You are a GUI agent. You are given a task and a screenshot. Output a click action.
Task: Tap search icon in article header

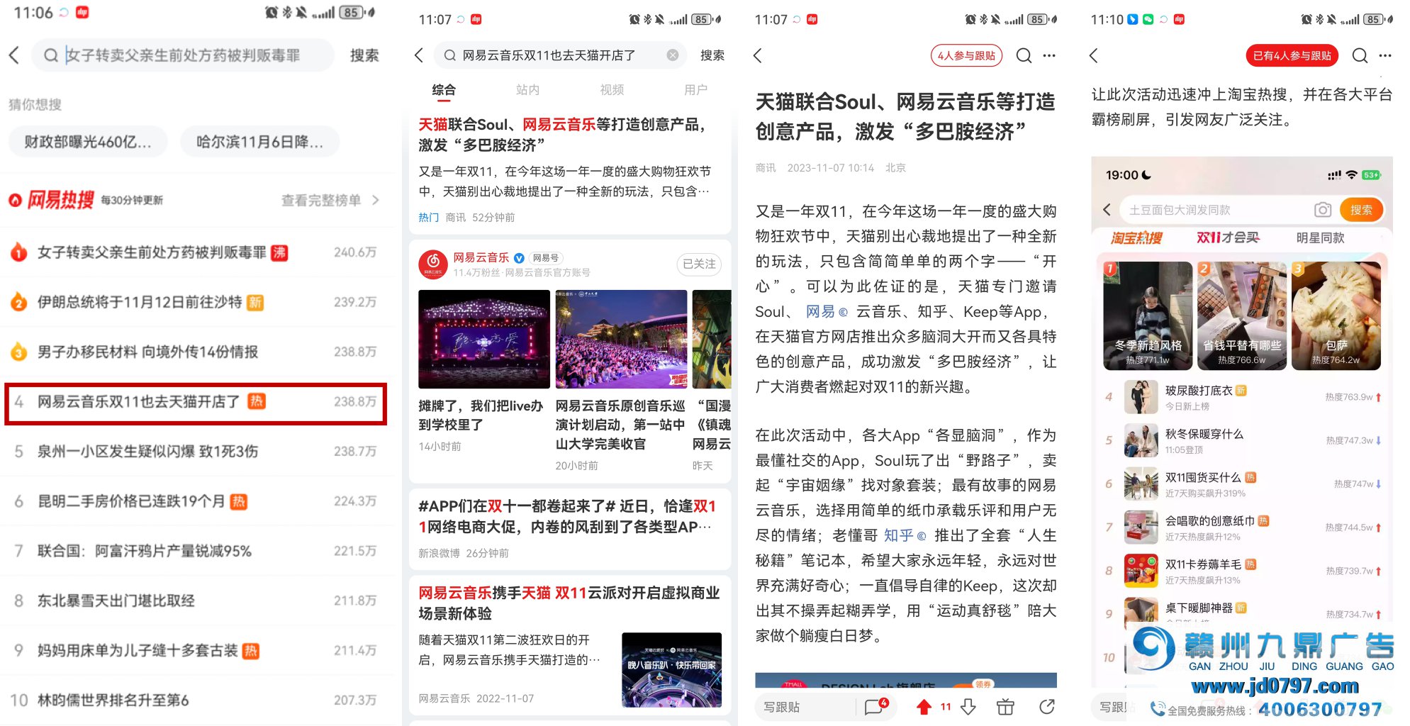pos(1024,55)
